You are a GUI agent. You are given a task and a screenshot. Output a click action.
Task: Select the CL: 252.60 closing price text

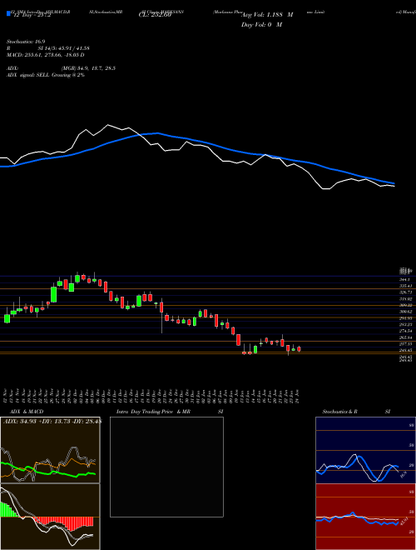(155, 15)
